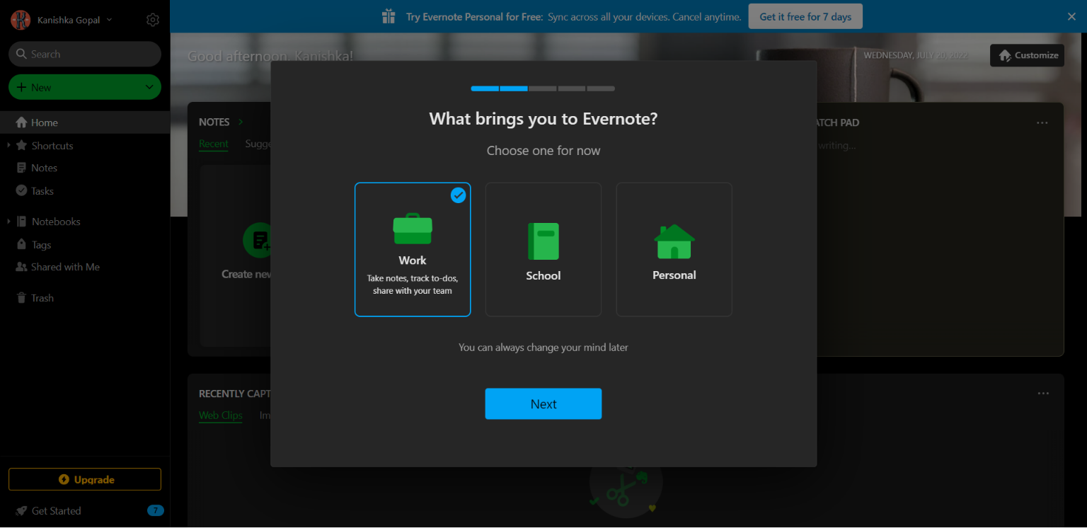The width and height of the screenshot is (1087, 528).
Task: Click the Get Started rocket icon
Action: pos(21,510)
